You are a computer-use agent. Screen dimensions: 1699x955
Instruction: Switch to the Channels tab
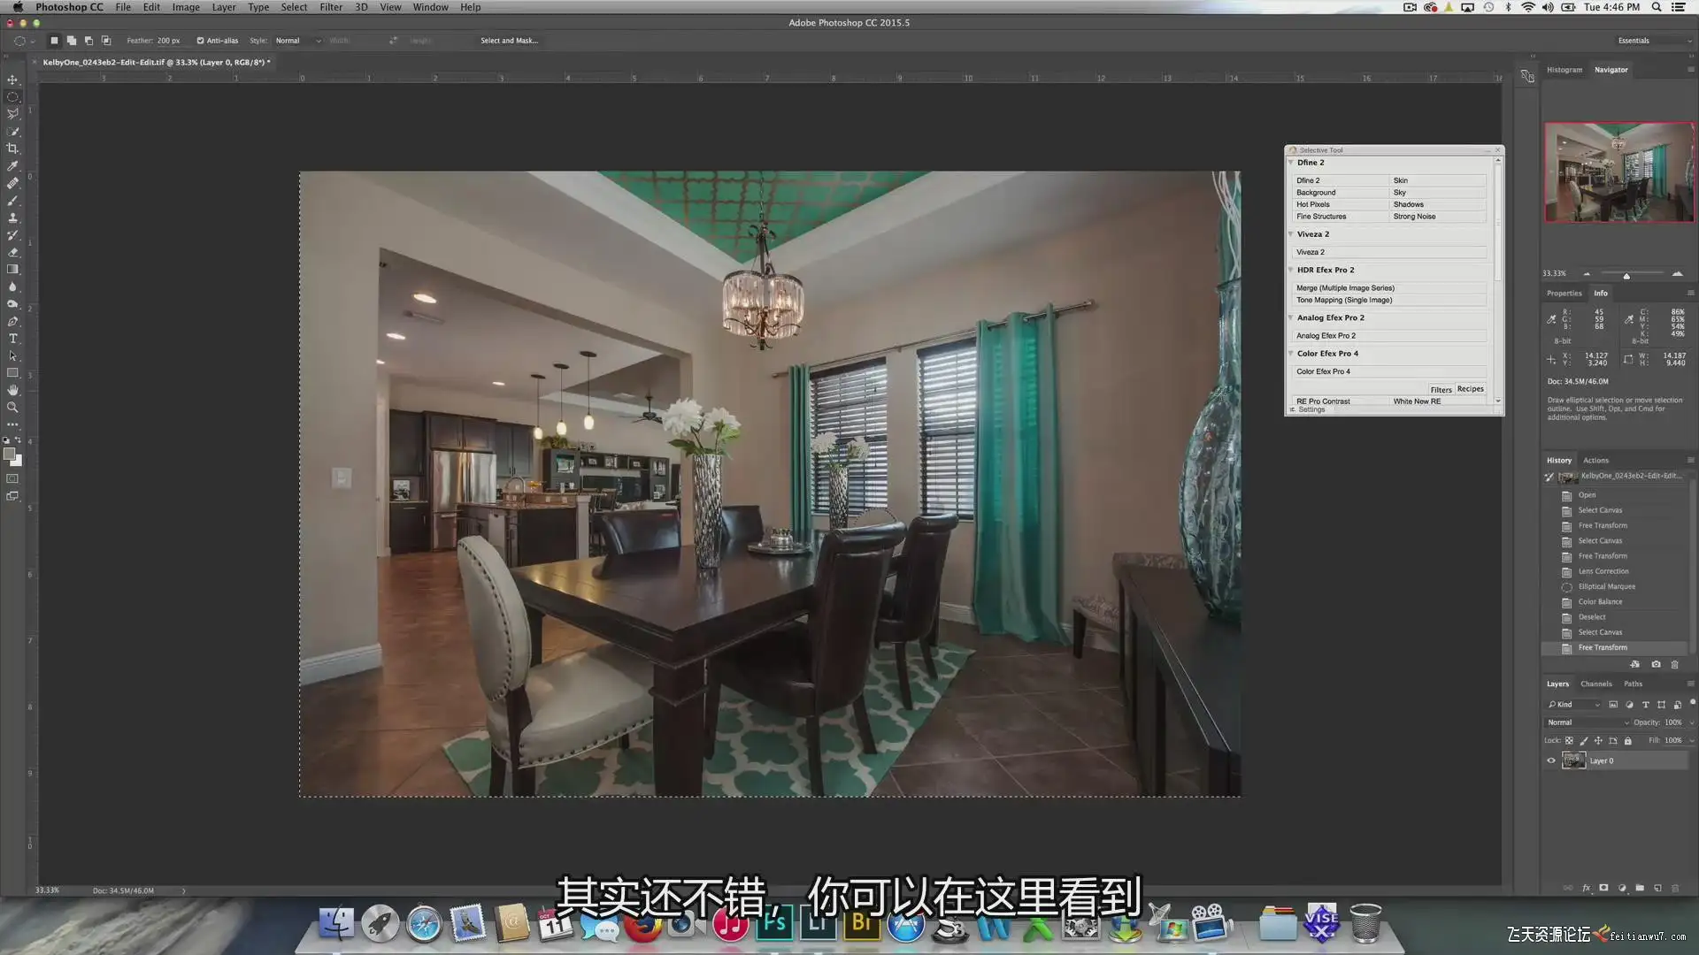[x=1595, y=684]
